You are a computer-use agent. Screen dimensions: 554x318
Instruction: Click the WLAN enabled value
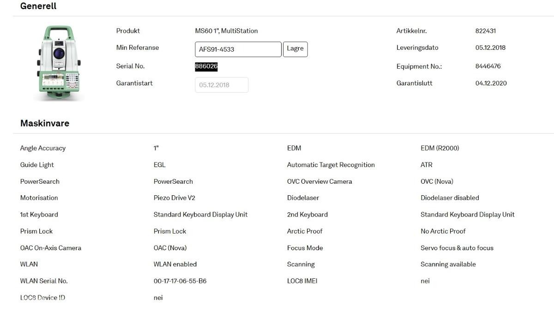175,264
